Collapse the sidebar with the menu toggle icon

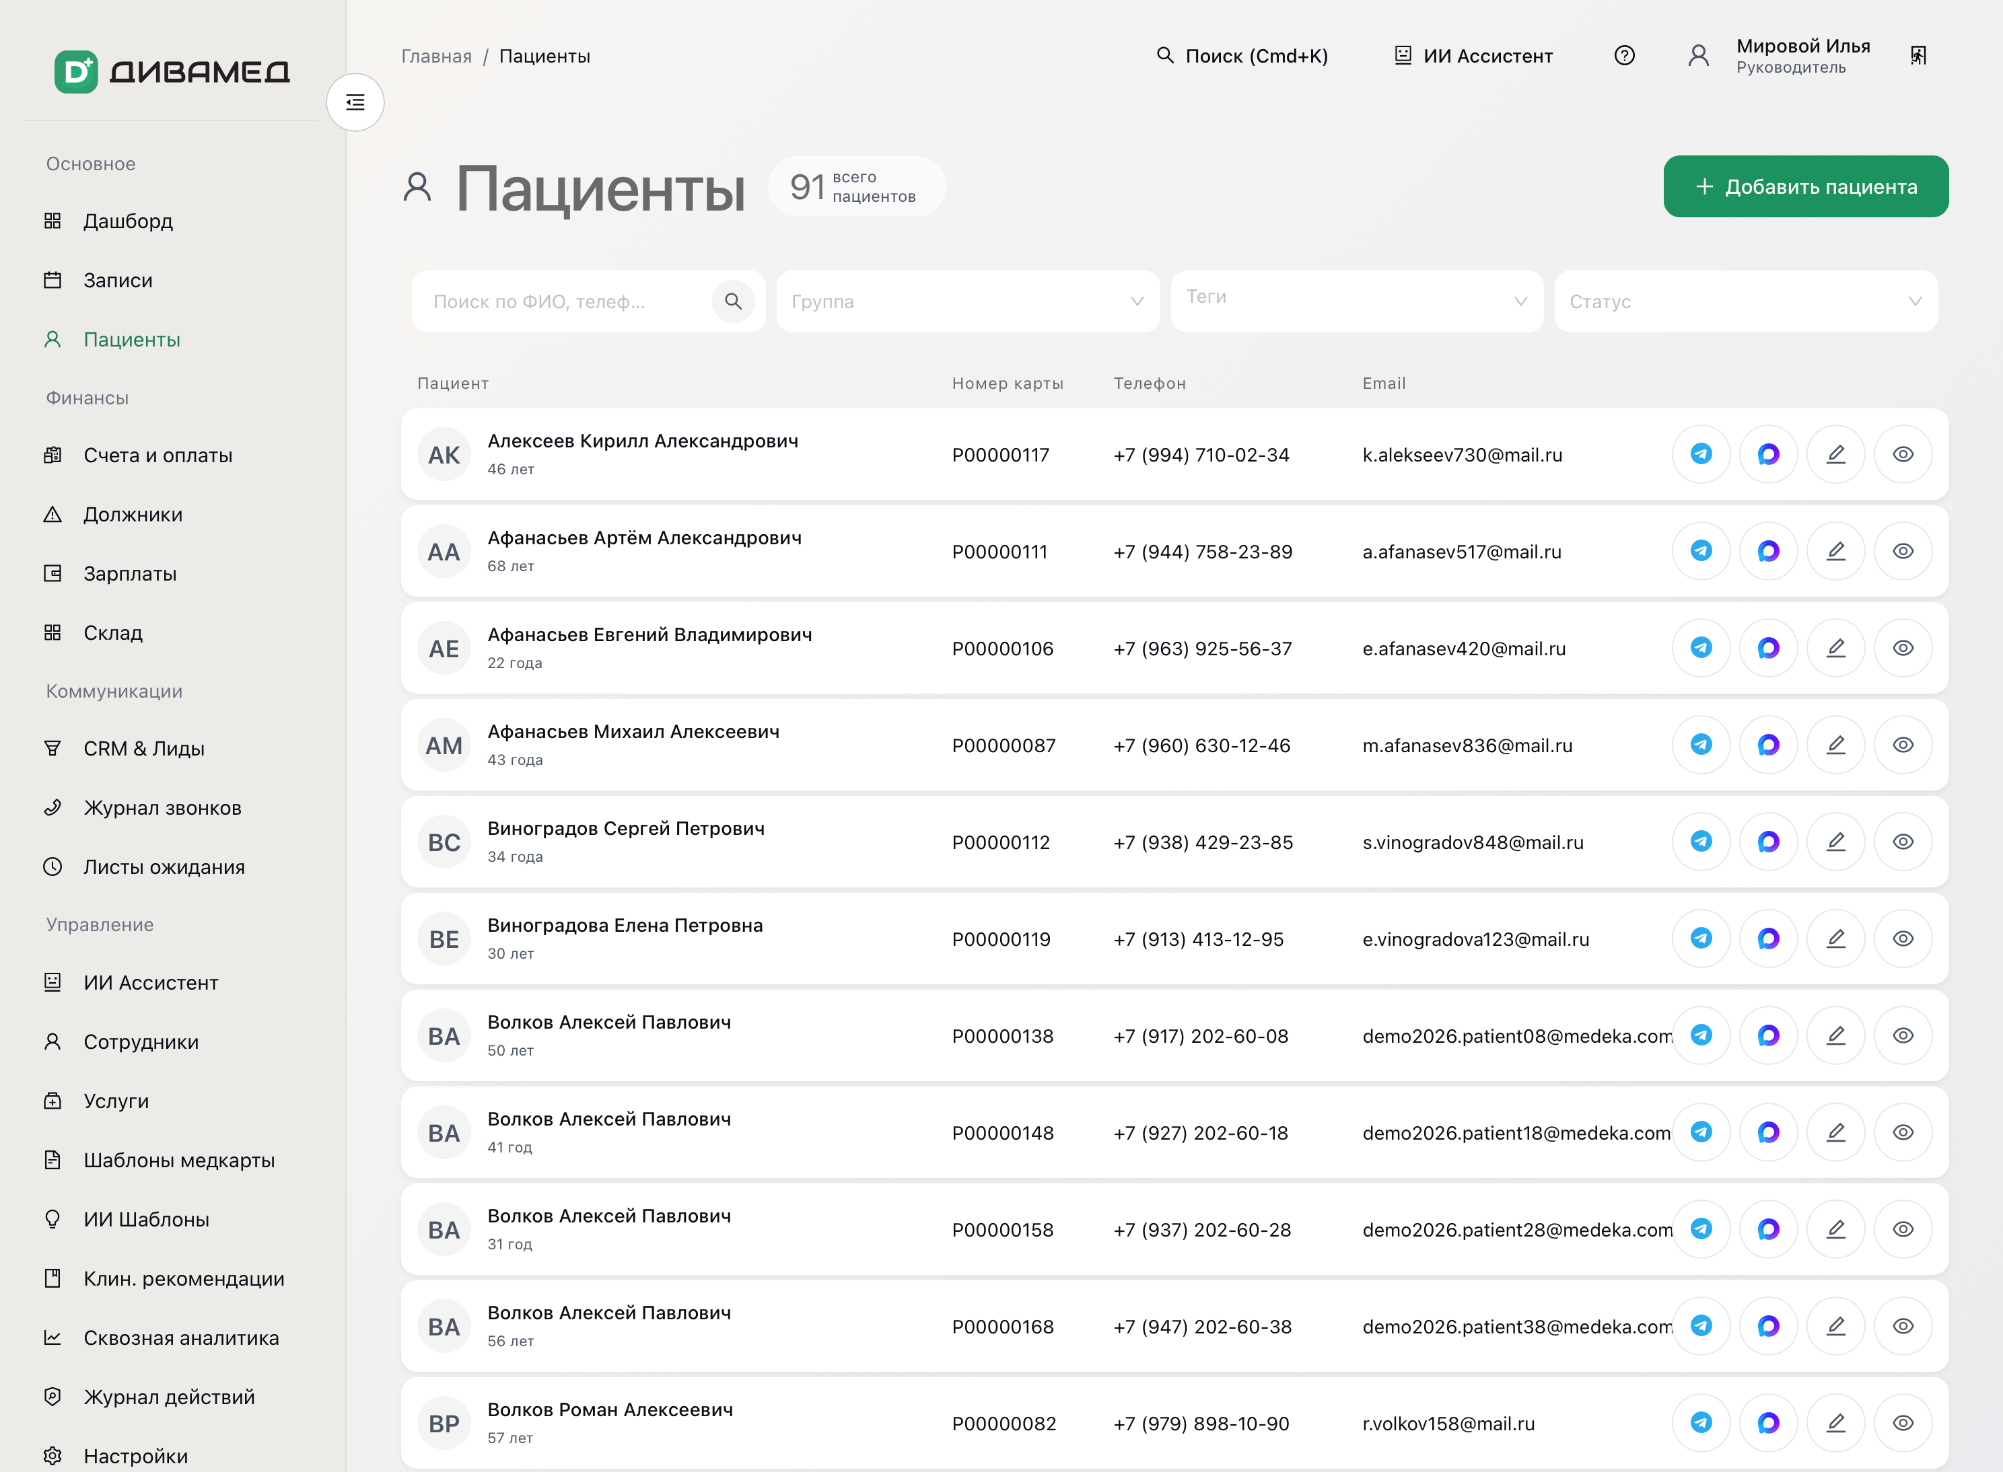(355, 102)
